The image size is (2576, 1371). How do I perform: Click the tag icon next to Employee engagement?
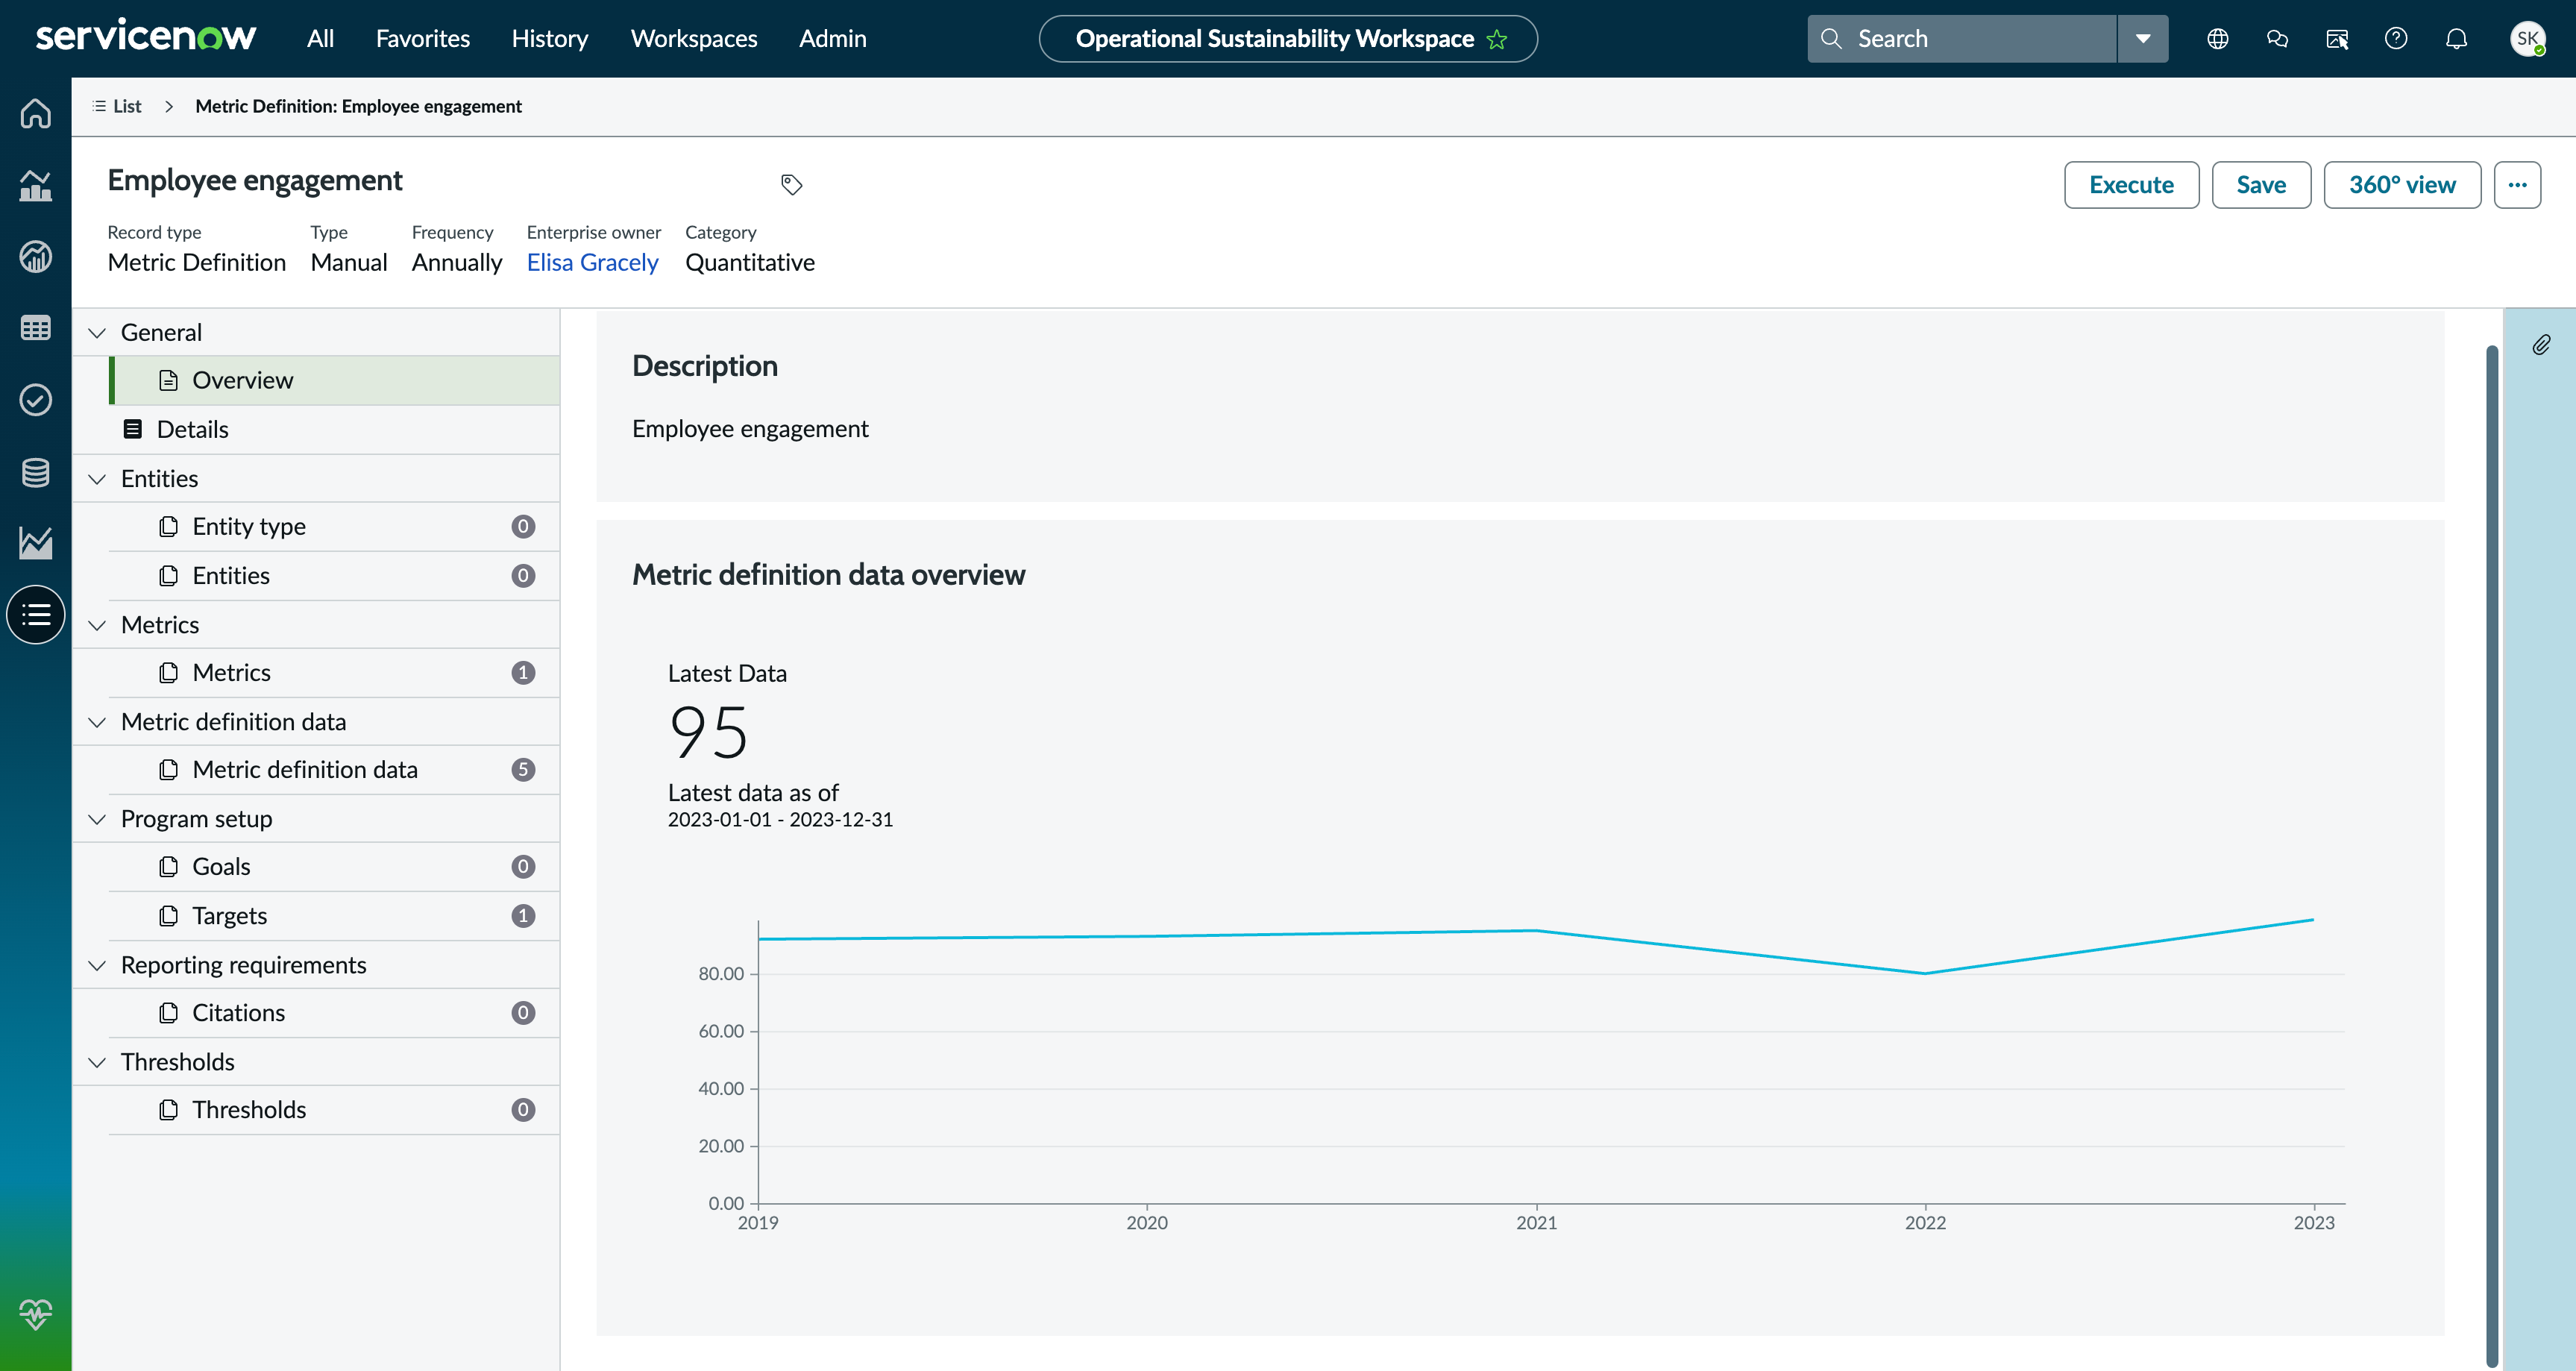point(791,184)
